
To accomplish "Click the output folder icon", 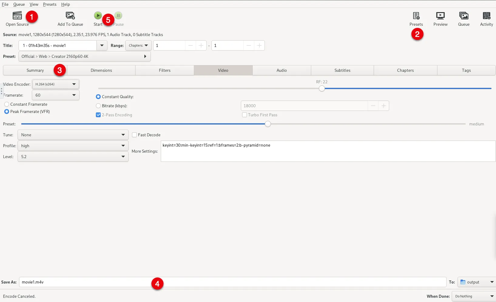I will point(463,282).
